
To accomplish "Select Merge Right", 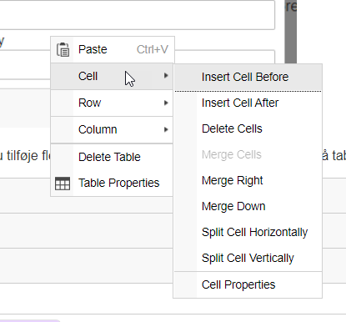I will [248, 180].
